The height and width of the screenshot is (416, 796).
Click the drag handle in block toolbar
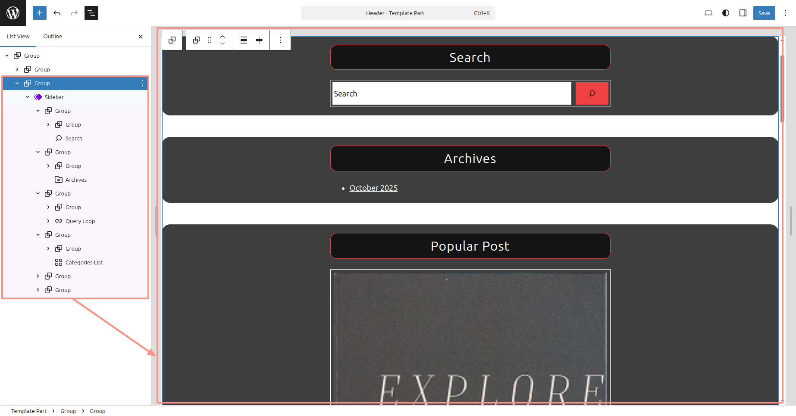point(210,40)
